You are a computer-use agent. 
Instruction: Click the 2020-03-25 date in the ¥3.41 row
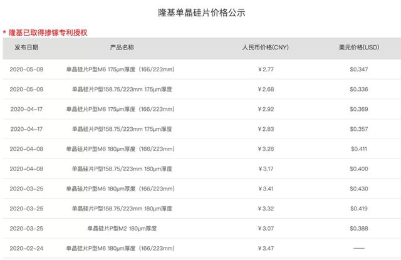pos(26,189)
